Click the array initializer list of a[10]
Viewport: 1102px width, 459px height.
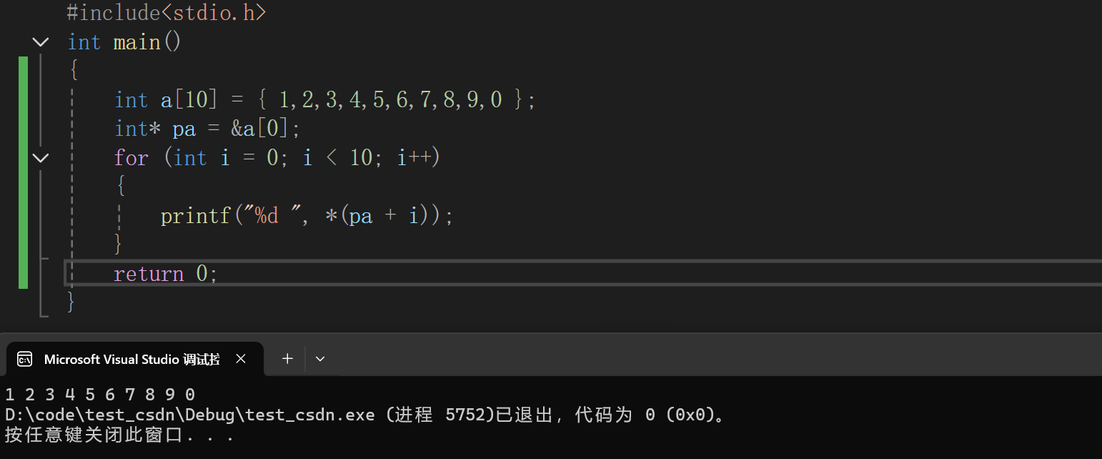(389, 99)
